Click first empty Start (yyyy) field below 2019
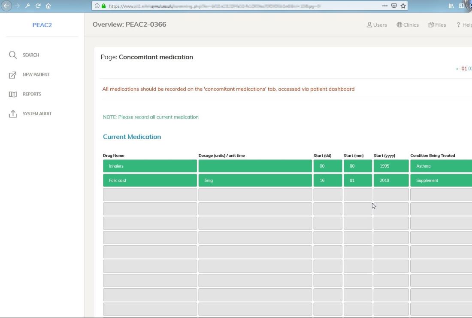The height and width of the screenshot is (318, 472). point(391,195)
